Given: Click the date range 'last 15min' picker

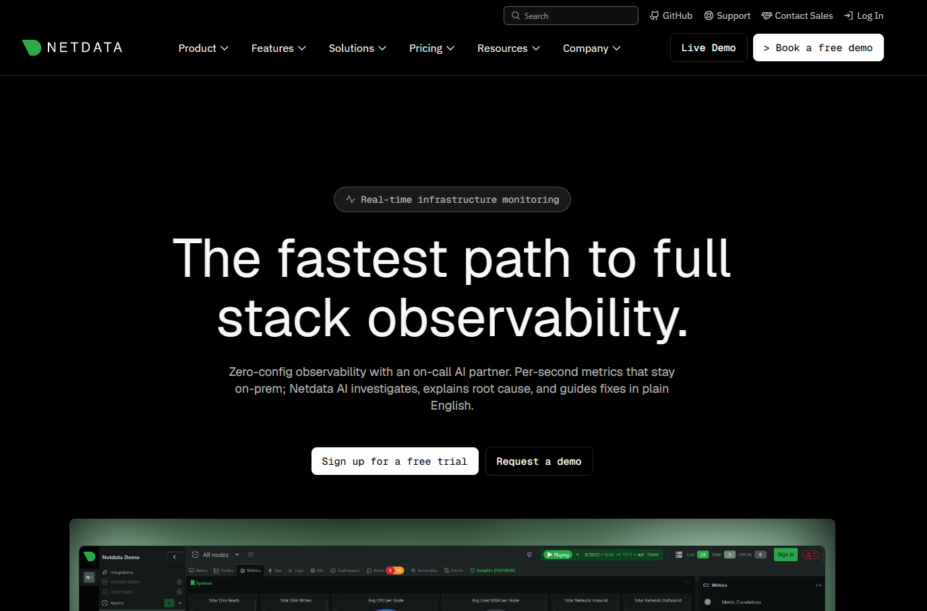Looking at the screenshot, I should click(x=622, y=555).
